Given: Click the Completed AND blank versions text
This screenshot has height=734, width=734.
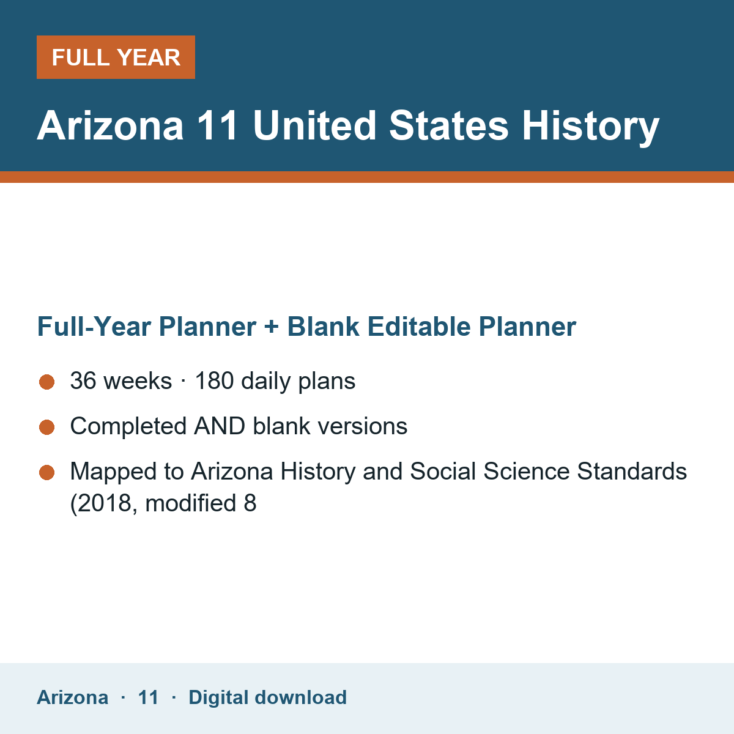Looking at the screenshot, I should tap(239, 426).
